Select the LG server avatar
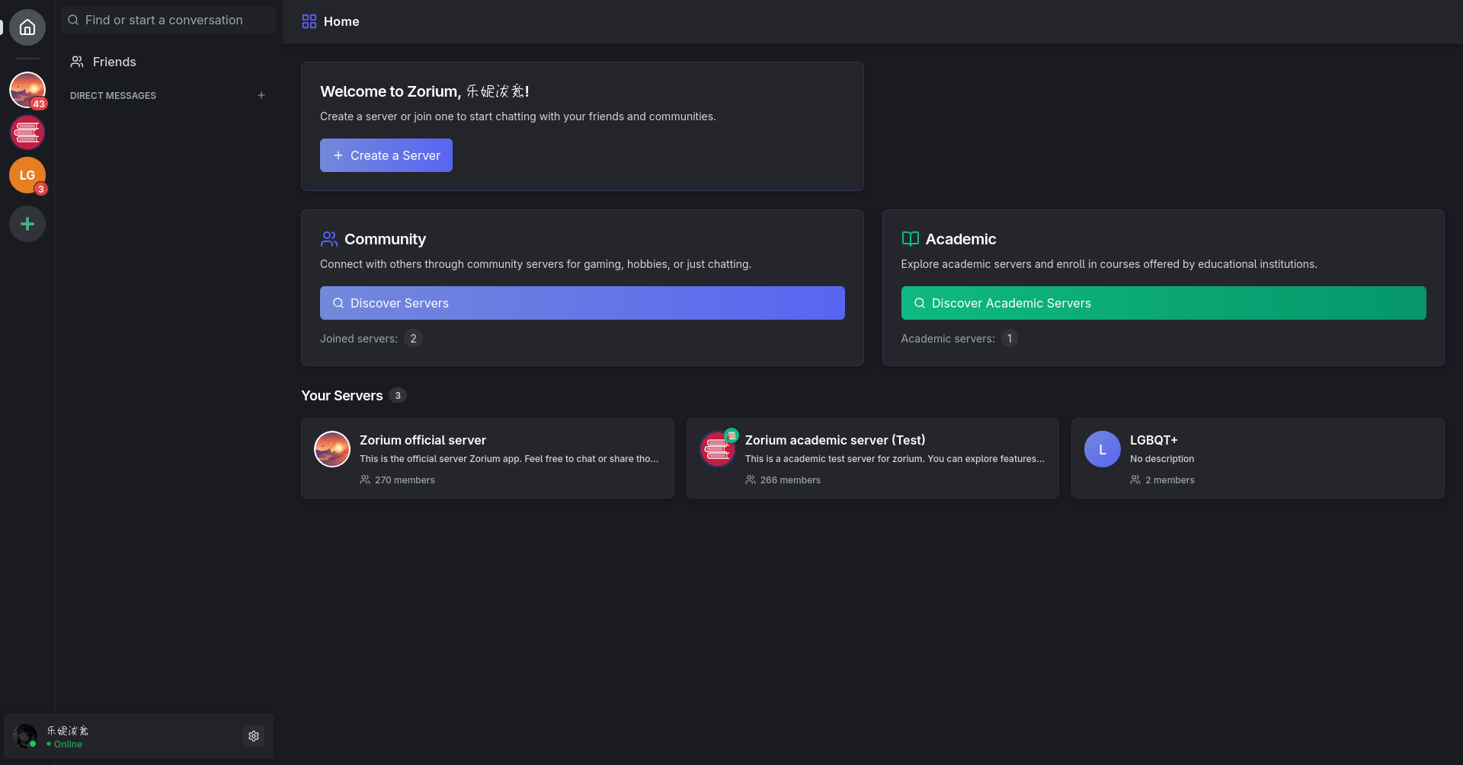Image resolution: width=1463 pixels, height=765 pixels. [x=27, y=175]
